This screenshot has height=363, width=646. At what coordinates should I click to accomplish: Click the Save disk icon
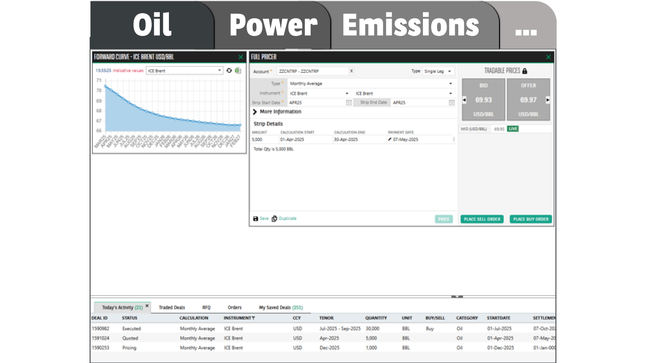pyautogui.click(x=255, y=219)
